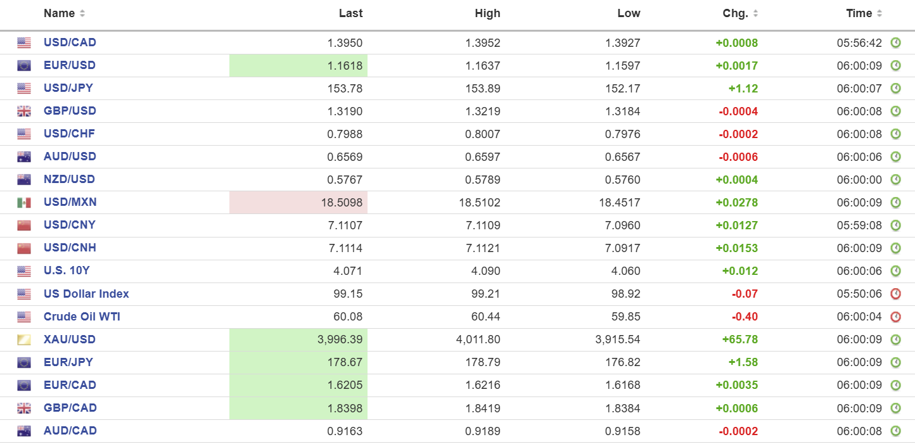The height and width of the screenshot is (444, 915).
Task: Sort by the Chg. column sort arrows
Action: click(x=755, y=14)
